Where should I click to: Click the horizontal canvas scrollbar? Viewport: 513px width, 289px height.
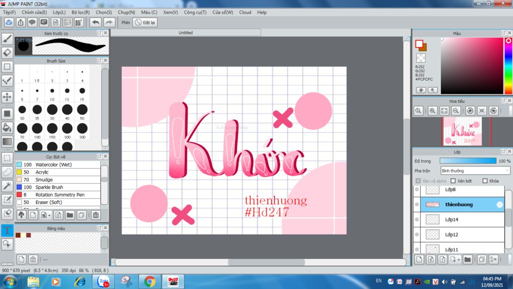click(x=267, y=262)
